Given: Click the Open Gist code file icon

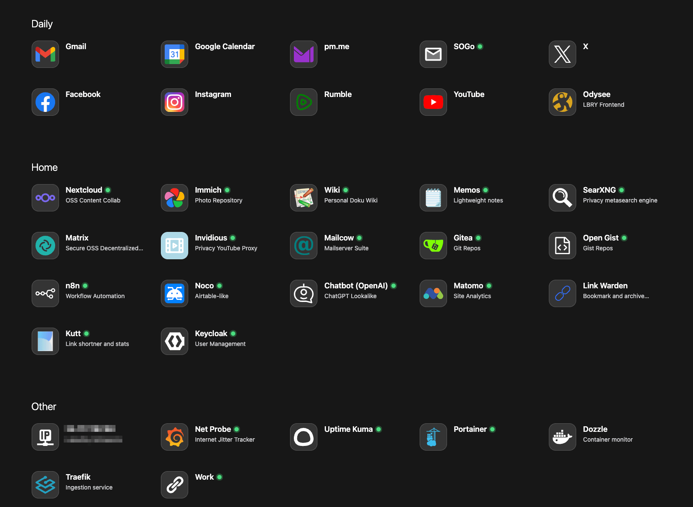Looking at the screenshot, I should 563,246.
